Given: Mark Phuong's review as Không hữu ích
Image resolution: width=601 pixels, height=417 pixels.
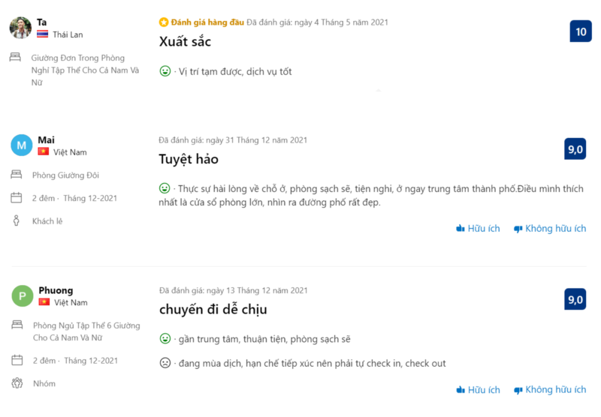Looking at the screenshot, I should click(x=549, y=390).
